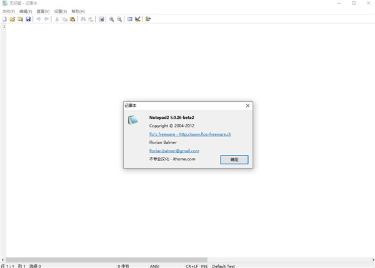Open the 查看(V) menu
Screen dimensions: 375x268
(43, 11)
